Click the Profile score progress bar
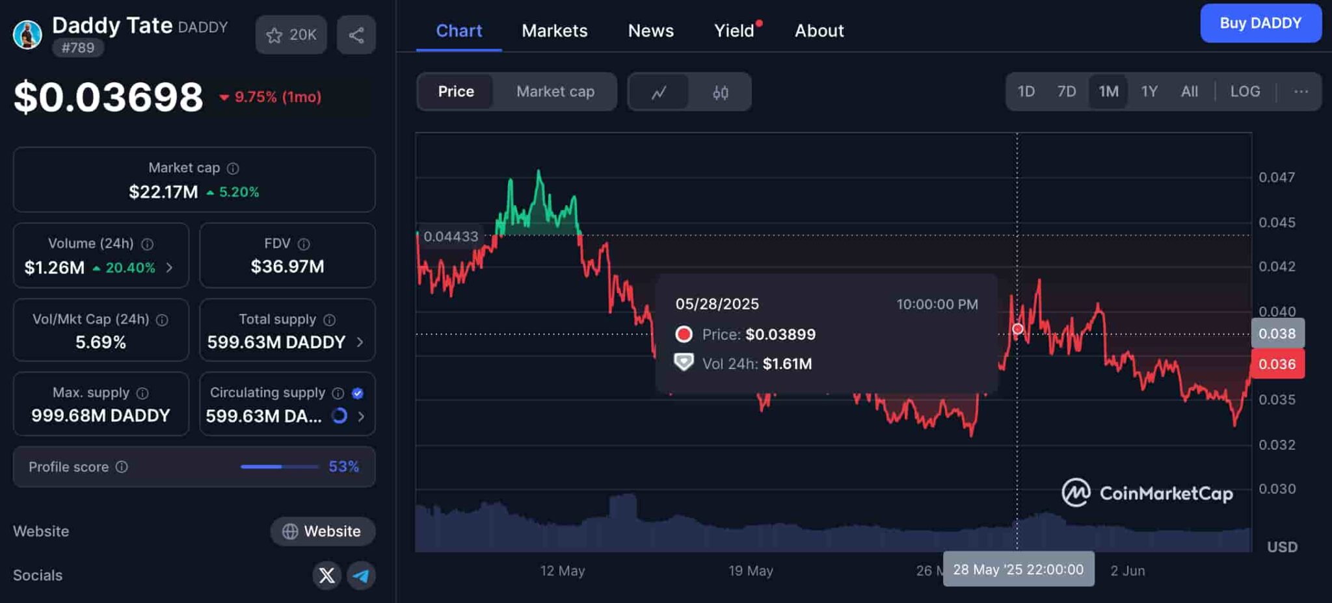Screen dimensions: 1332x603 [x=279, y=467]
